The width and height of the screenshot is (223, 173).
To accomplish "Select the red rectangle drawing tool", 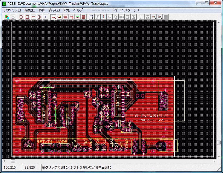I will pyautogui.click(x=27, y=17).
